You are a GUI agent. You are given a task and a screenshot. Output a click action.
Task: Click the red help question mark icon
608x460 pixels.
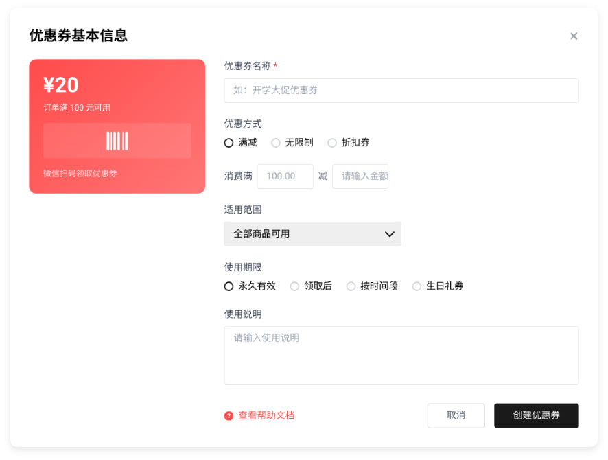click(x=229, y=416)
